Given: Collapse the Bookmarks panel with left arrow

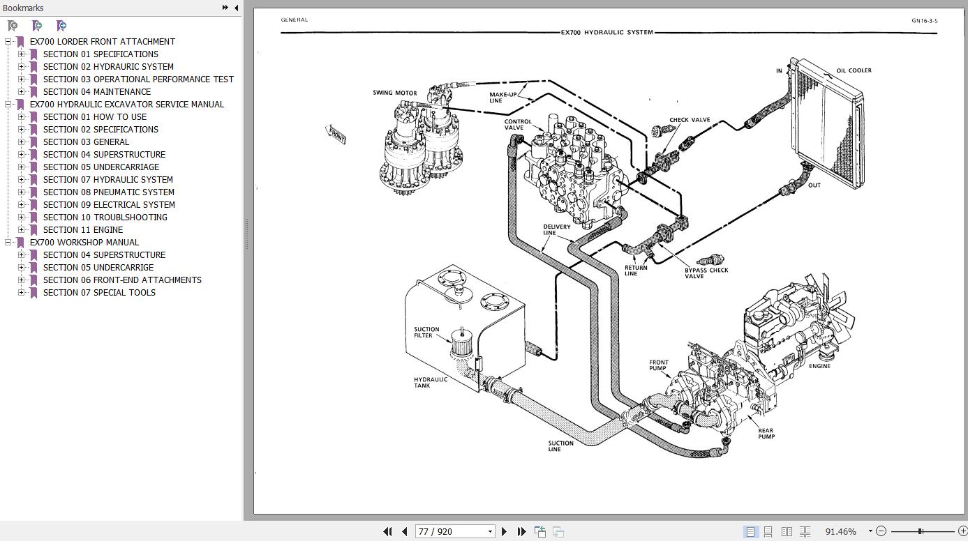Looking at the screenshot, I should coord(236,8).
